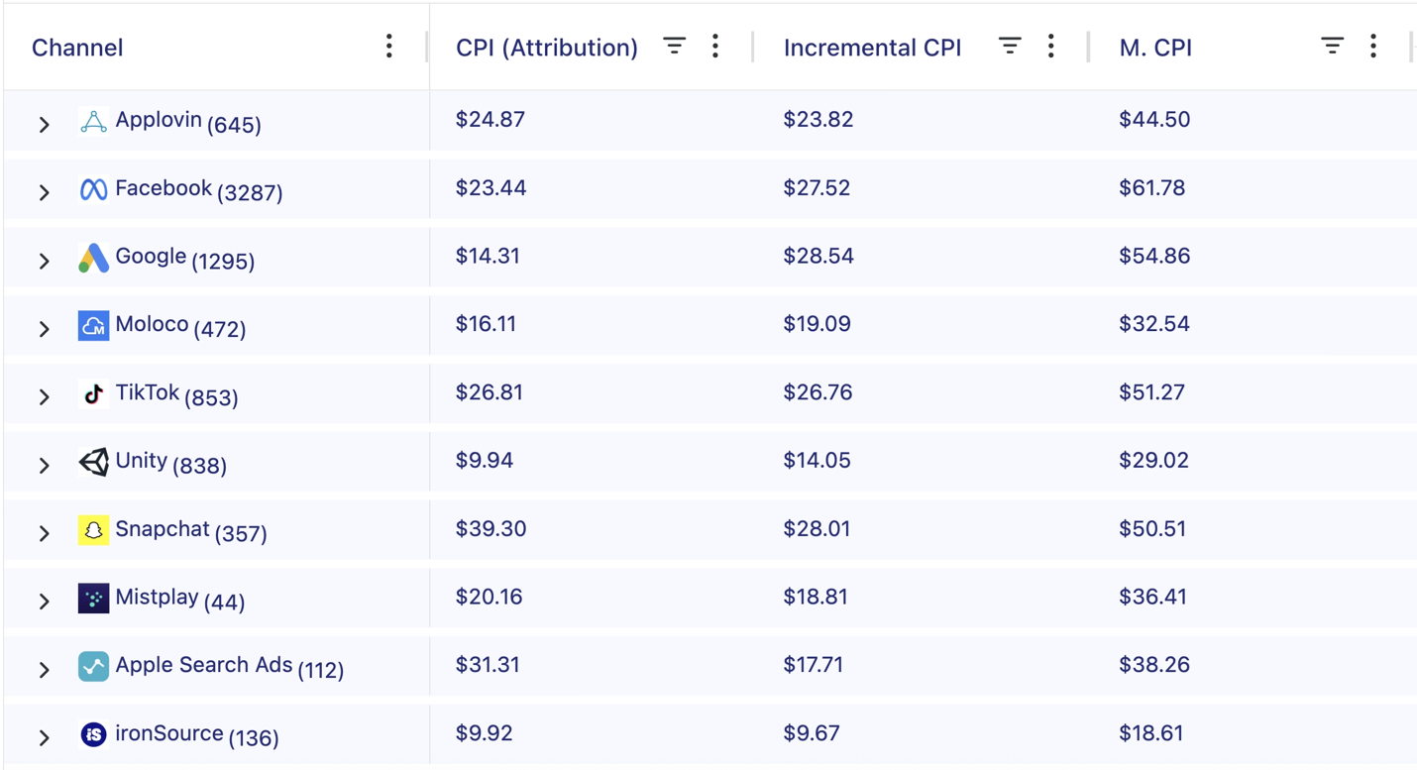
Task: Expand the ironSource channel row
Action: [x=45, y=738]
